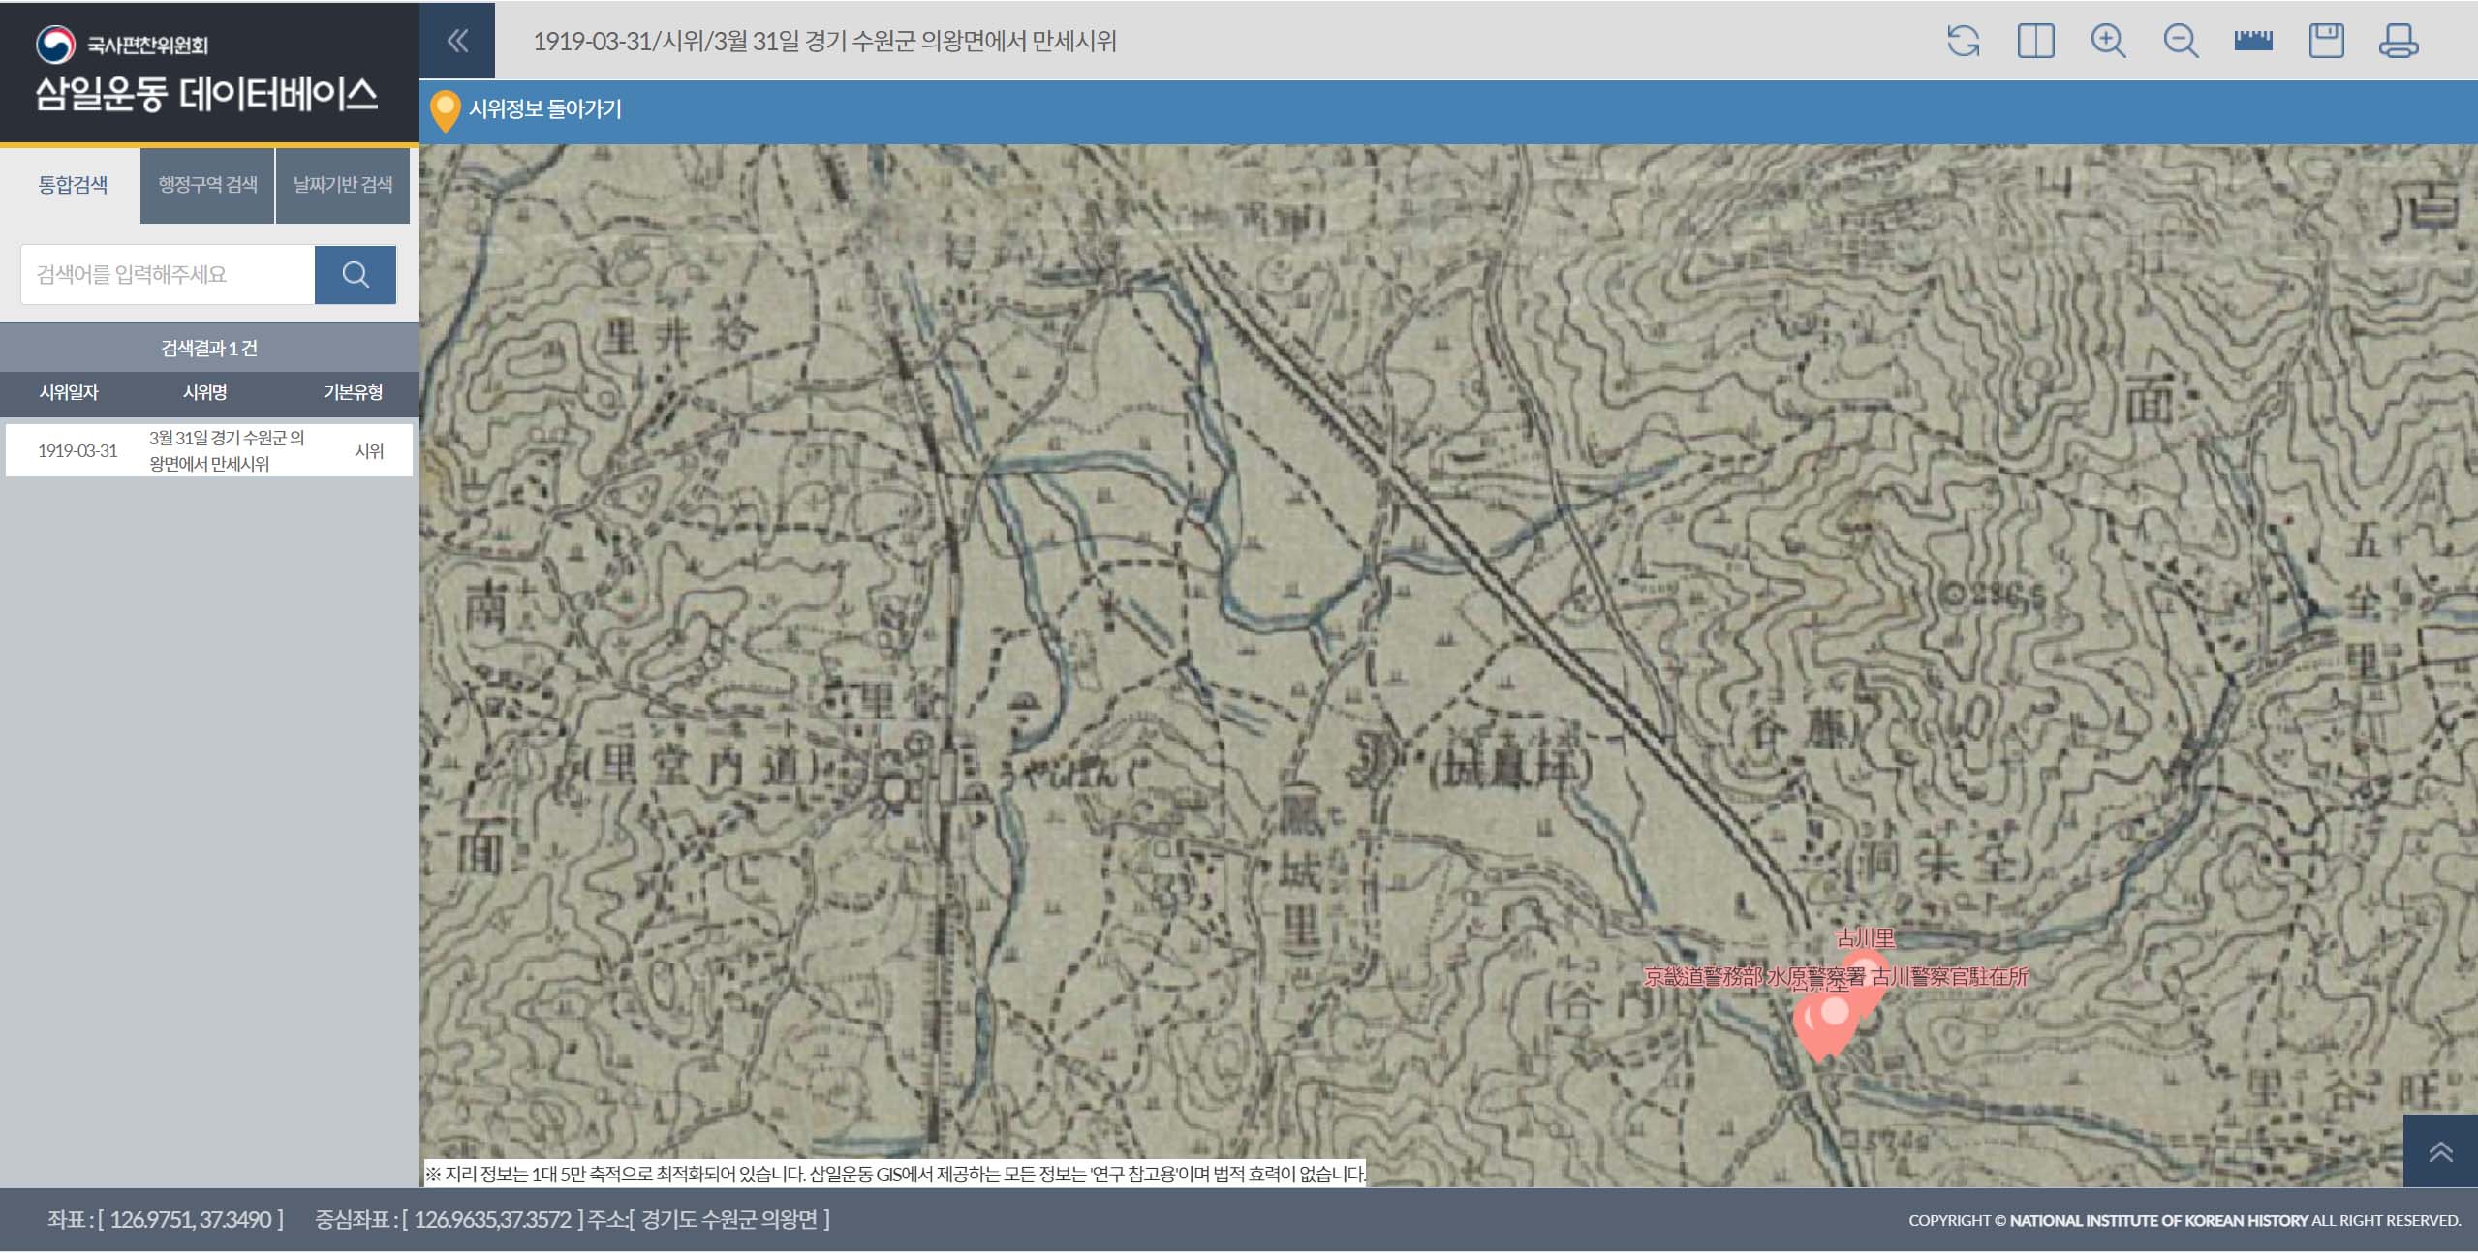Toggle the split-screen map view icon
2478x1253 pixels.
point(2035,42)
